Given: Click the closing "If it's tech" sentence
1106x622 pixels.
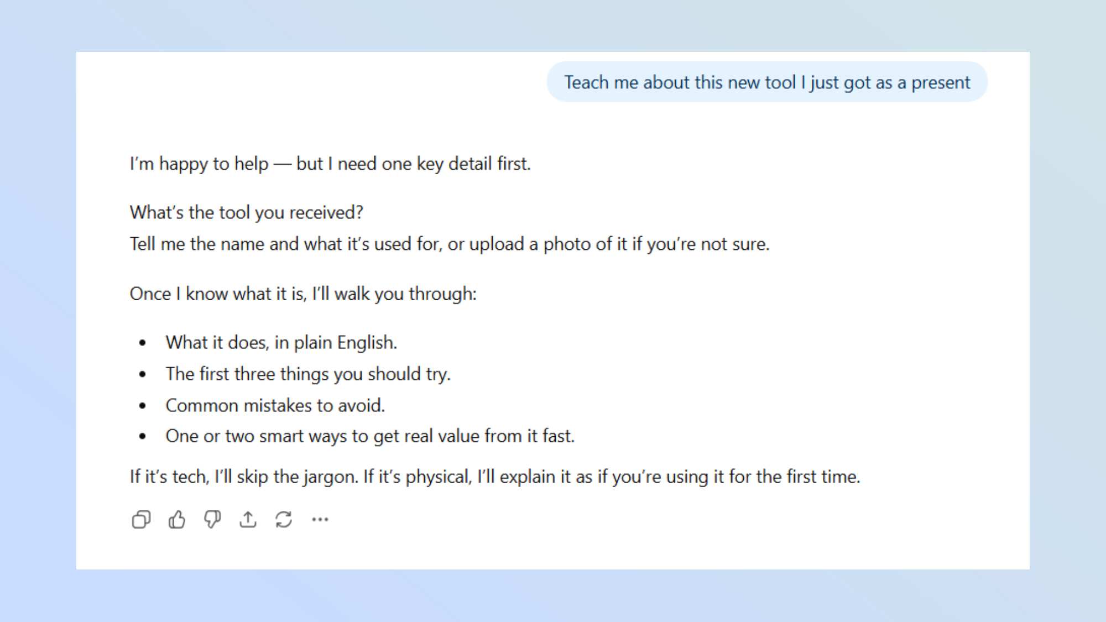Looking at the screenshot, I should tap(494, 477).
